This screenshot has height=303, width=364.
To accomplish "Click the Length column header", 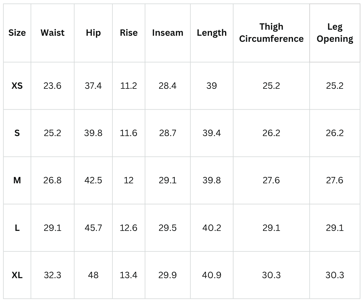I will [212, 33].
